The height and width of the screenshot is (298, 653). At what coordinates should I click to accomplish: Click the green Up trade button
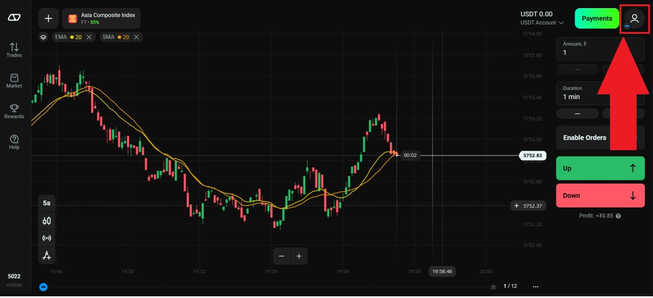pos(600,168)
